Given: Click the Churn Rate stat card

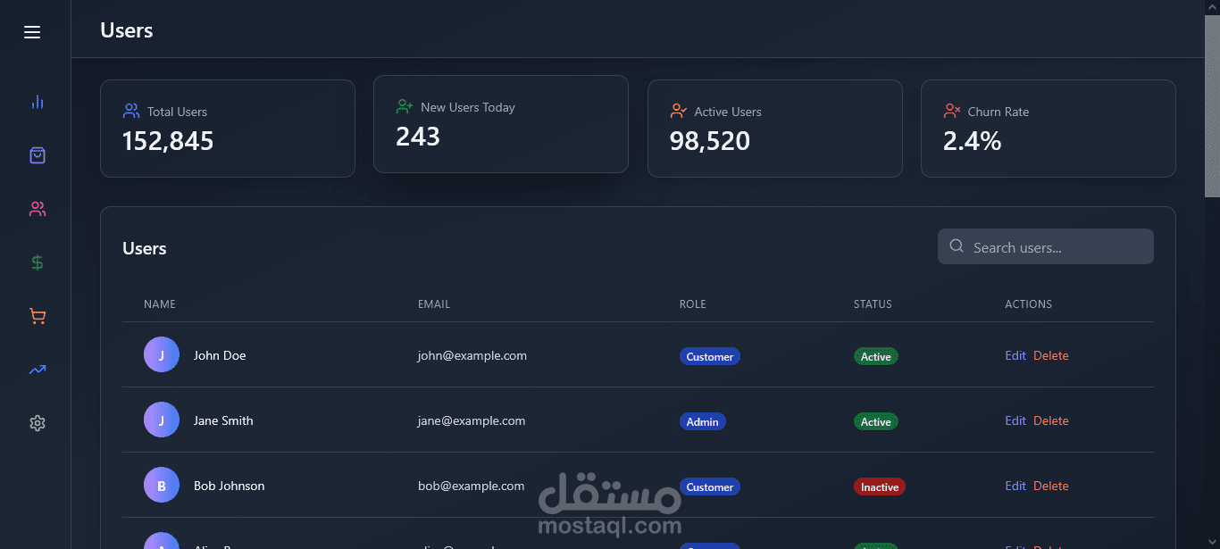Looking at the screenshot, I should pos(1049,129).
